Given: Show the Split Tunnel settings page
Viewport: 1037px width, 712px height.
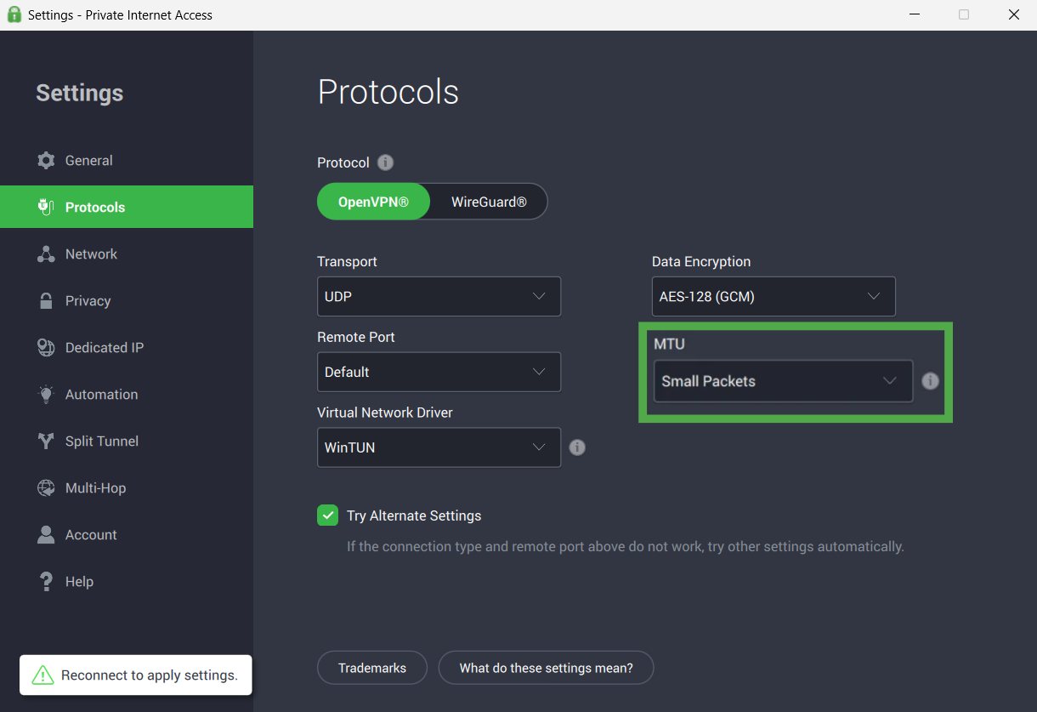Looking at the screenshot, I should [x=127, y=441].
